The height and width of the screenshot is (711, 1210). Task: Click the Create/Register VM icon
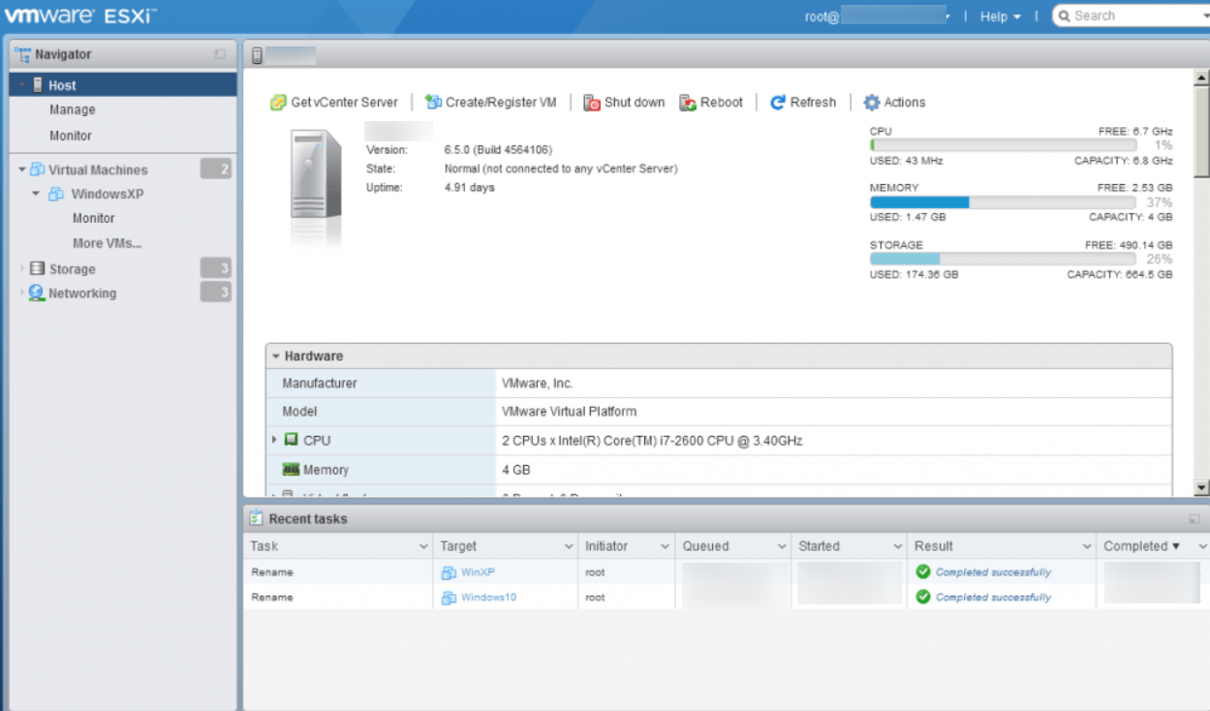click(433, 102)
